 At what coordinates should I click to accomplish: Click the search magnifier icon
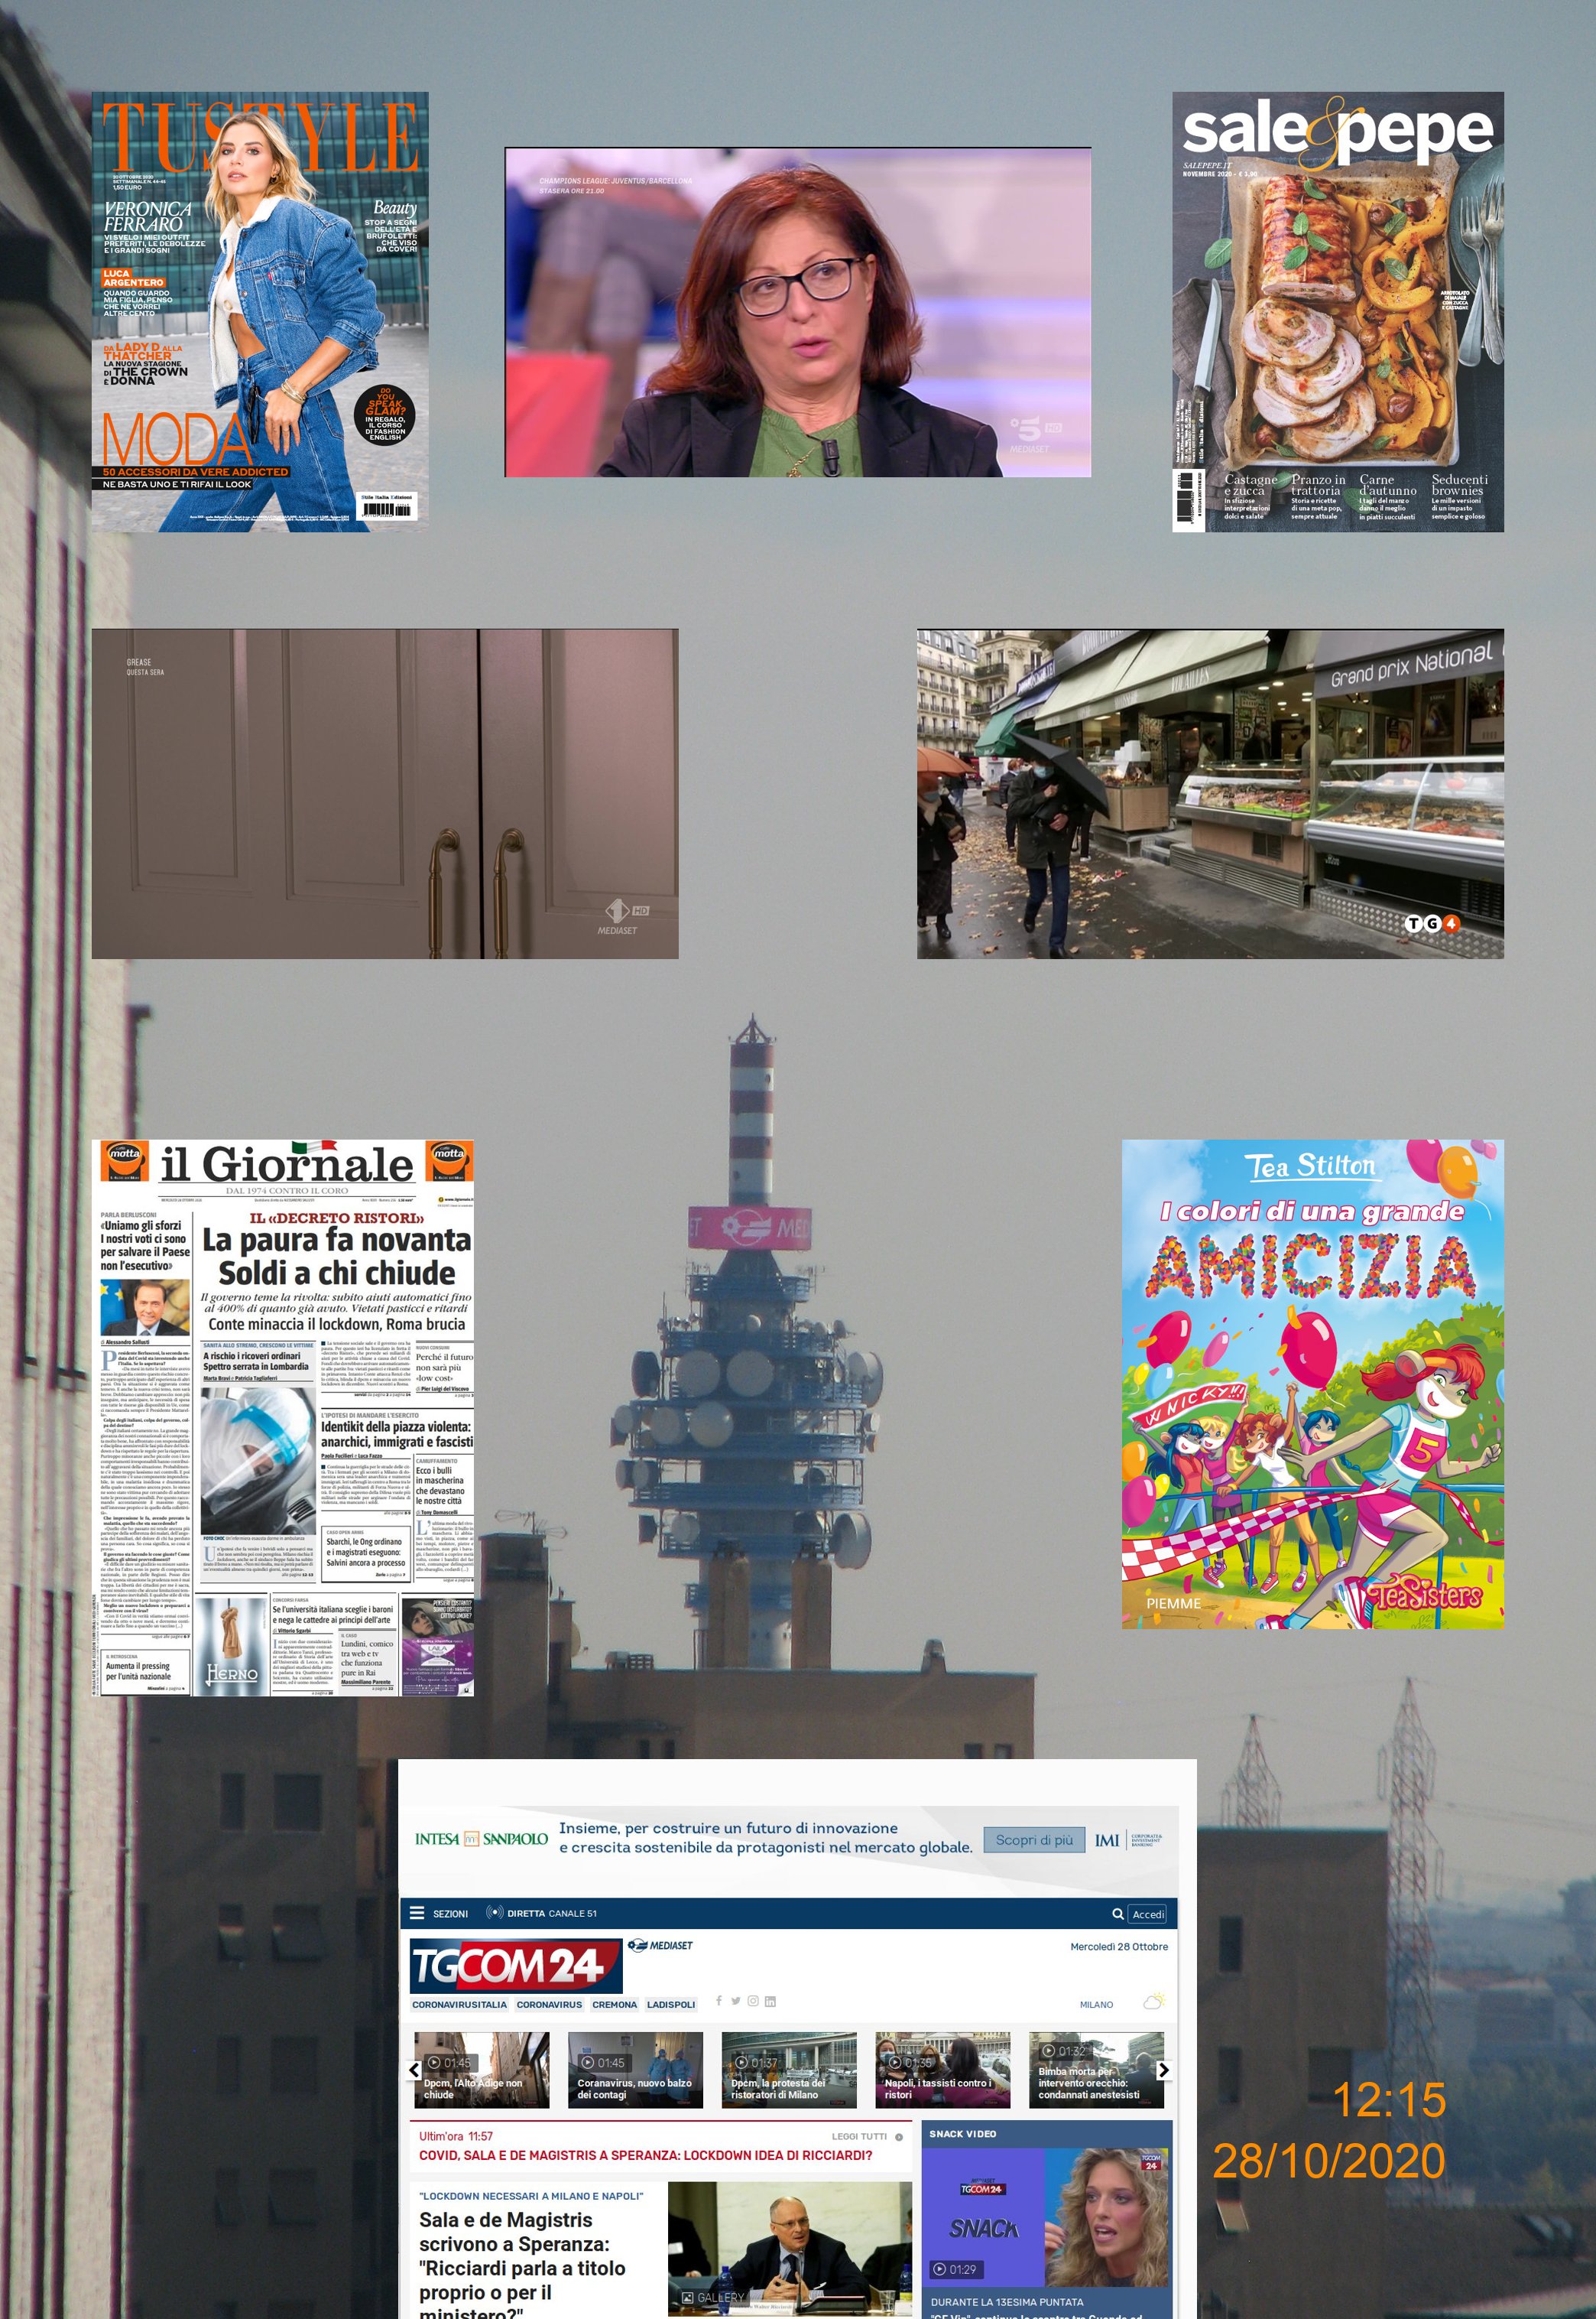tap(1118, 1914)
